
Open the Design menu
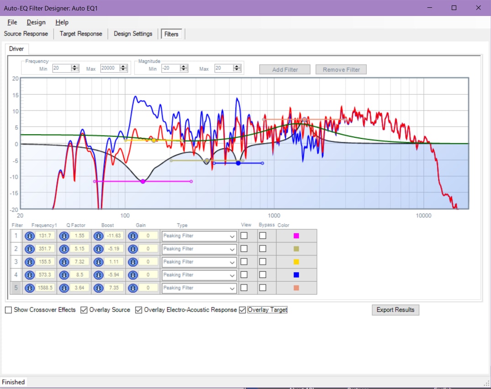point(36,22)
